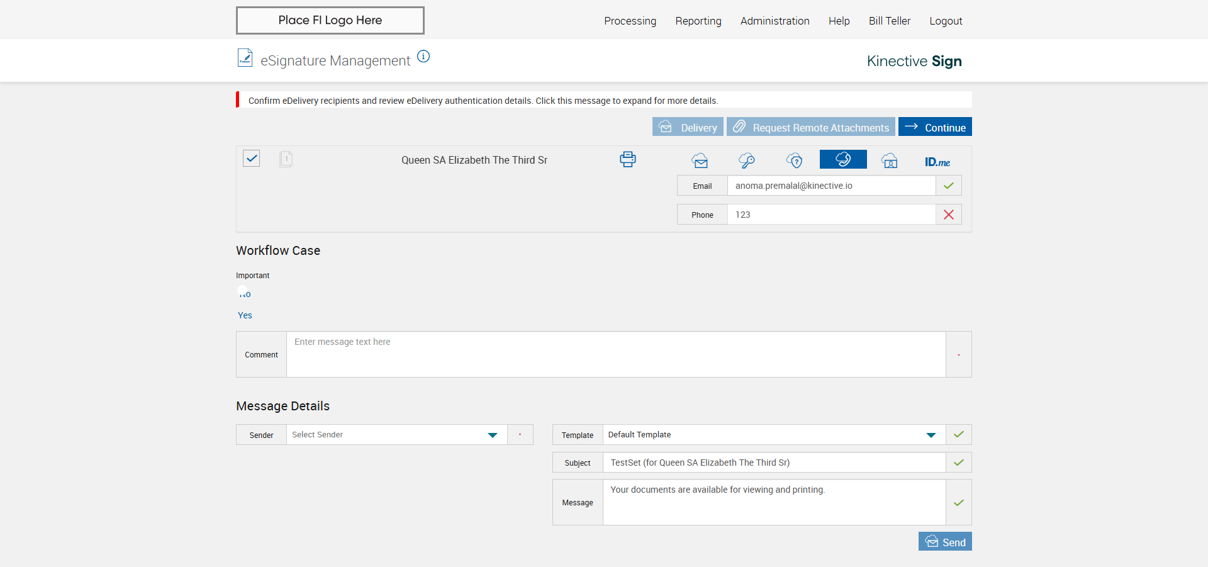The height and width of the screenshot is (567, 1208).
Task: Click into the Phone number field
Action: (x=830, y=215)
